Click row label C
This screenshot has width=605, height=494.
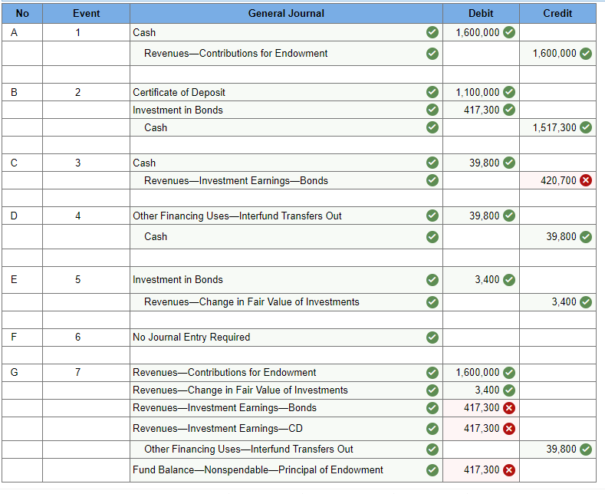(14, 163)
